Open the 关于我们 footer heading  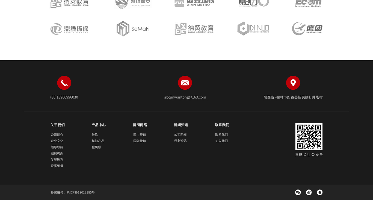[58, 125]
